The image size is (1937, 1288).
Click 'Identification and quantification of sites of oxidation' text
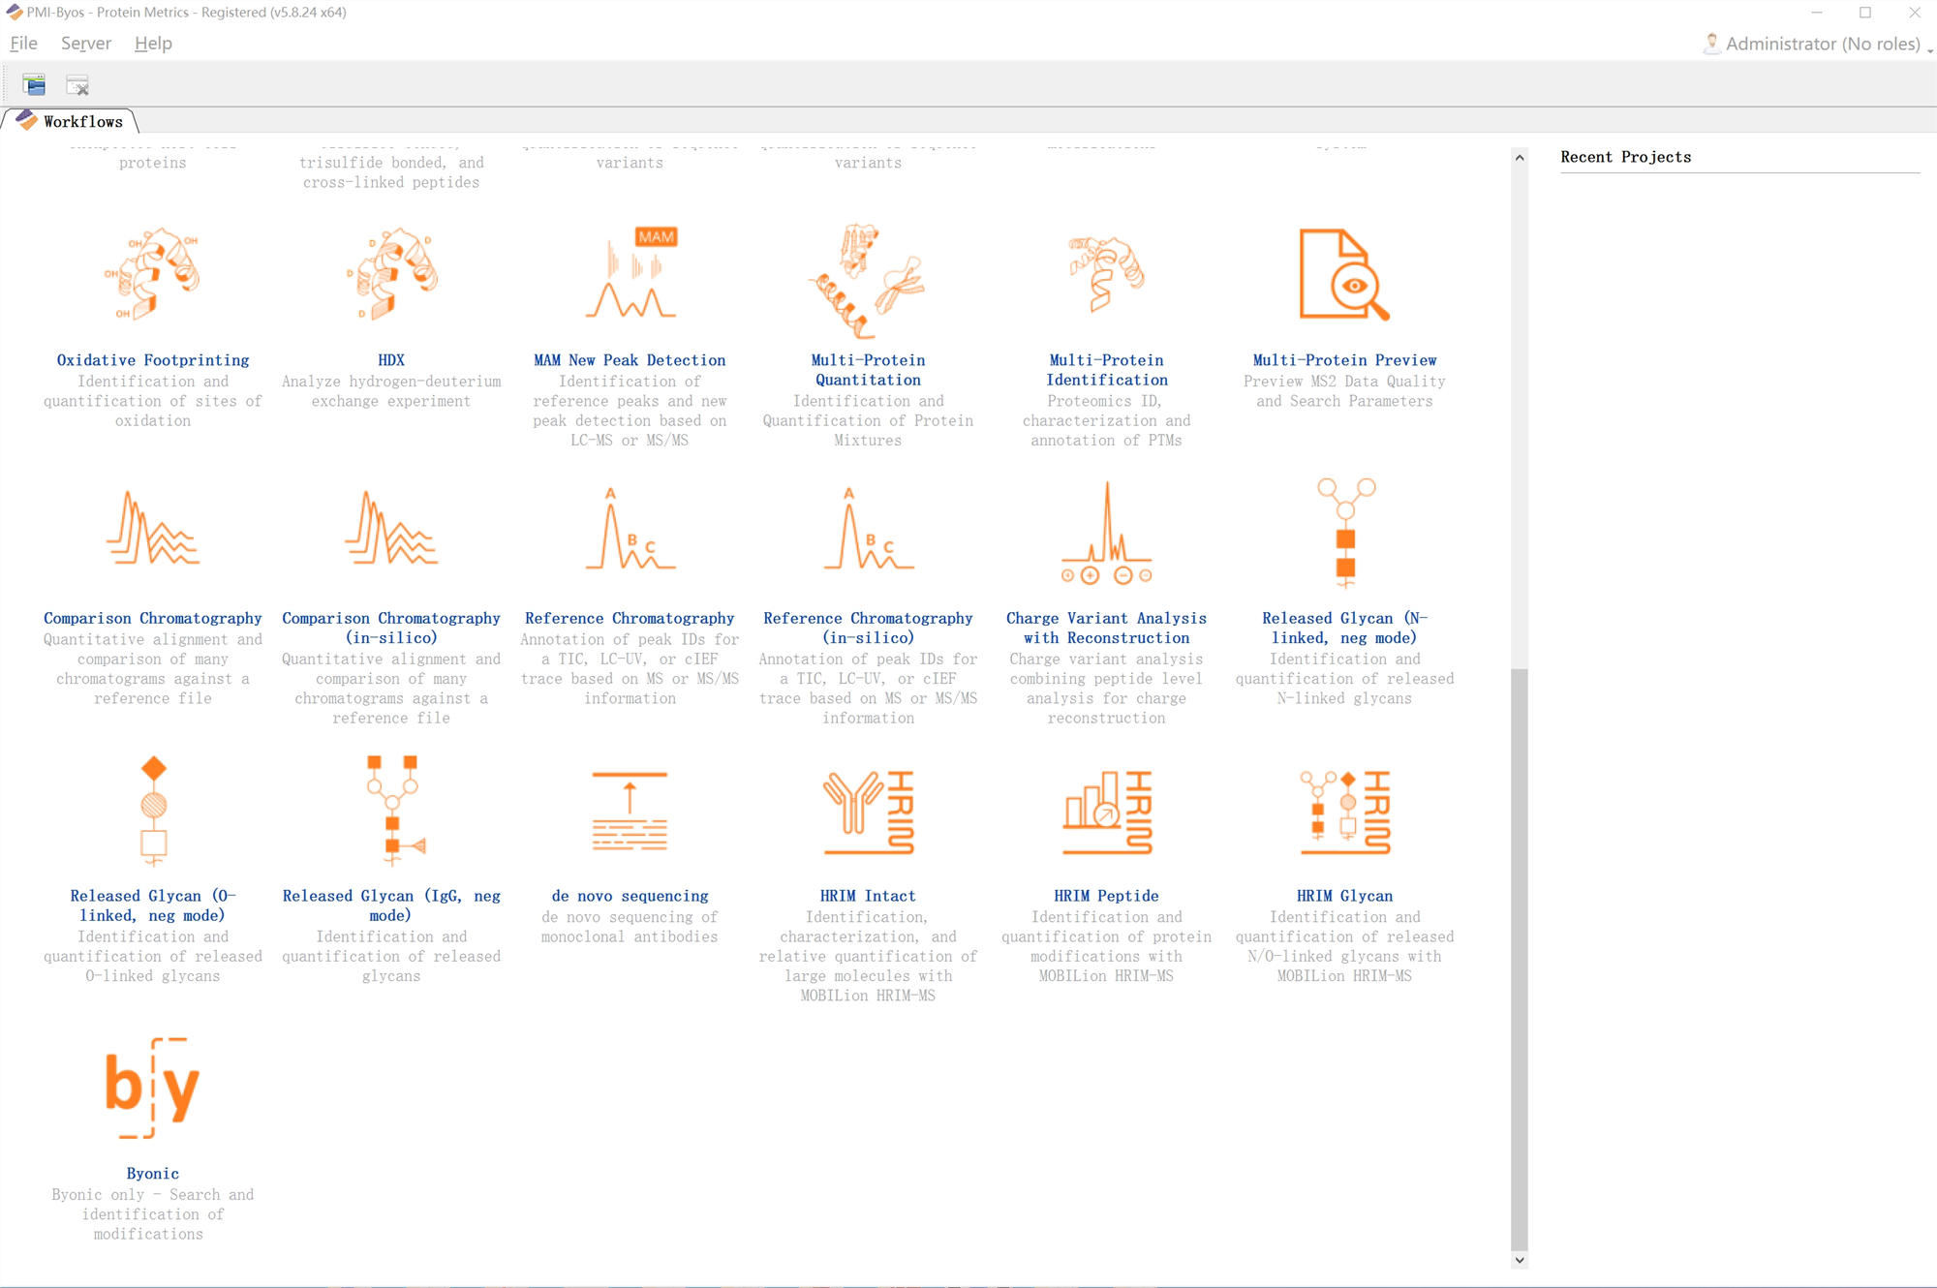pyautogui.click(x=153, y=401)
